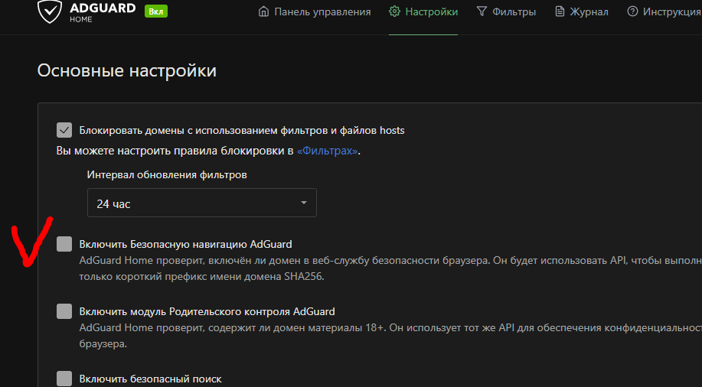Select the Настройки tab label
Image resolution: width=702 pixels, height=387 pixels.
(432, 11)
